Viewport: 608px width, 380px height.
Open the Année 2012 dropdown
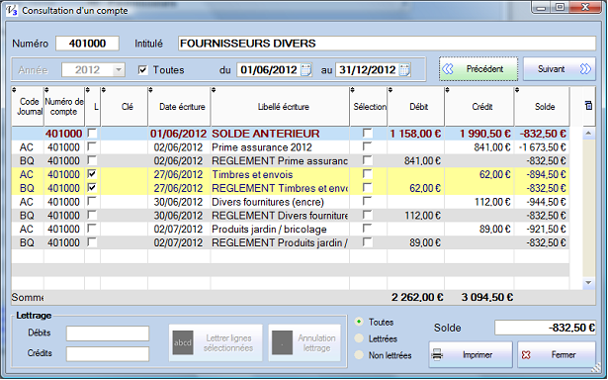point(119,70)
